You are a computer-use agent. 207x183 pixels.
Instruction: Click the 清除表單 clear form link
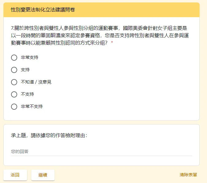click(x=188, y=175)
